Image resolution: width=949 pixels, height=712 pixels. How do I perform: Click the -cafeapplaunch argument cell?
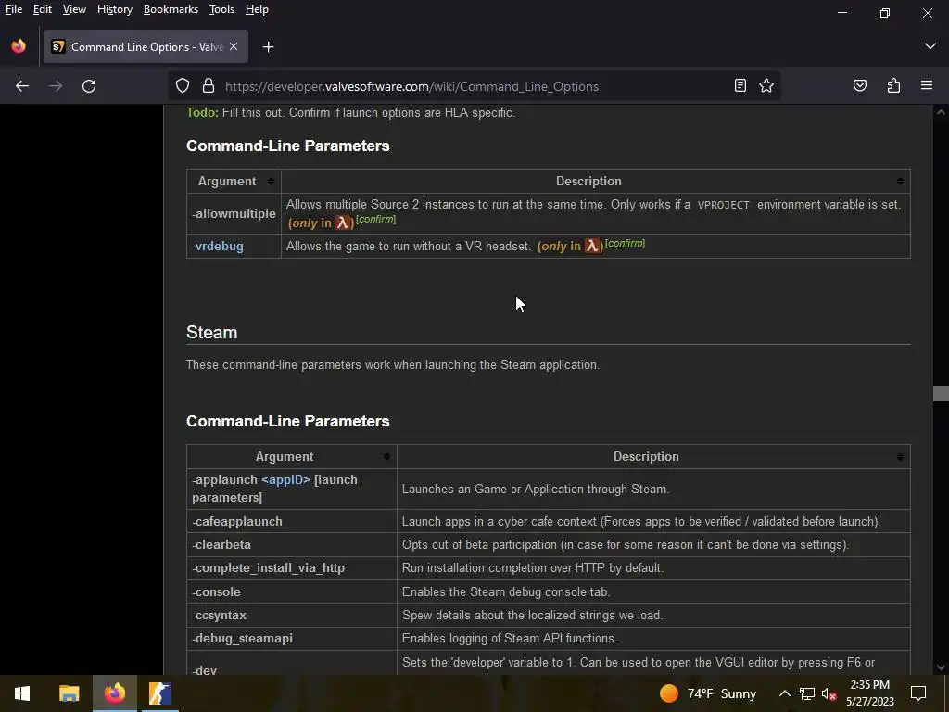click(x=292, y=521)
